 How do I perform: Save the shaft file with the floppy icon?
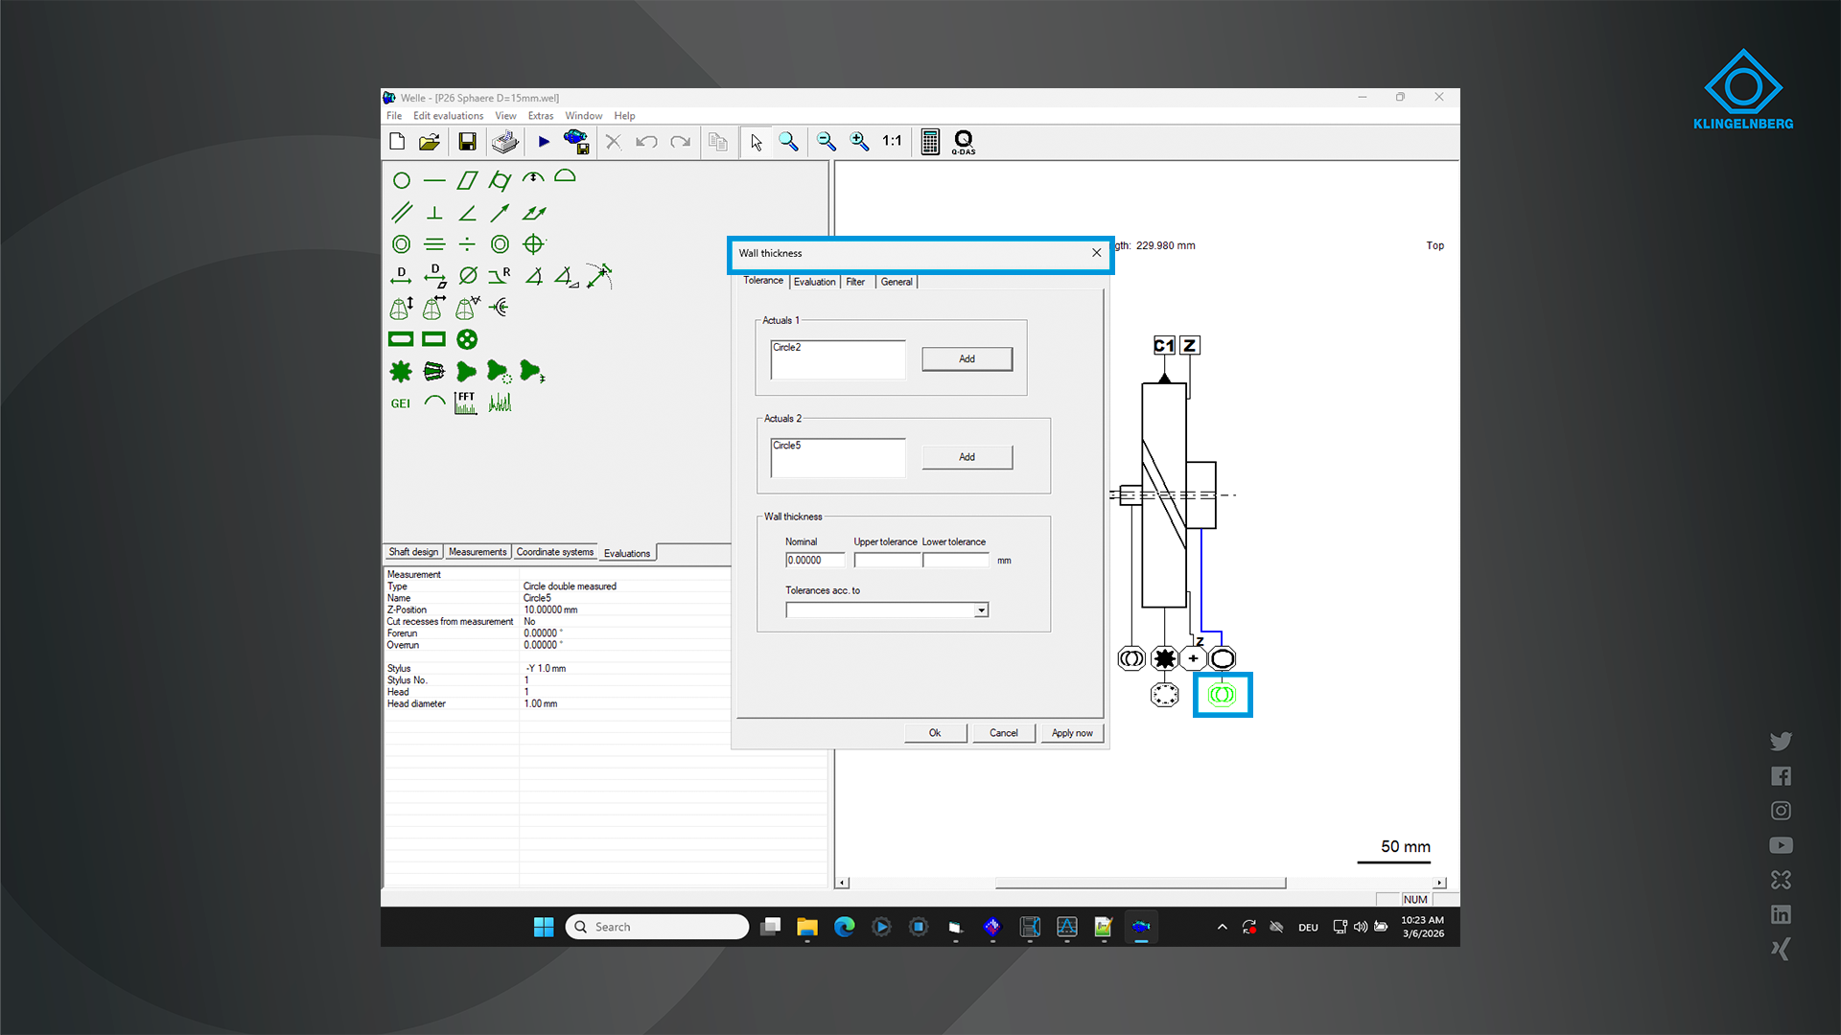pyautogui.click(x=467, y=142)
